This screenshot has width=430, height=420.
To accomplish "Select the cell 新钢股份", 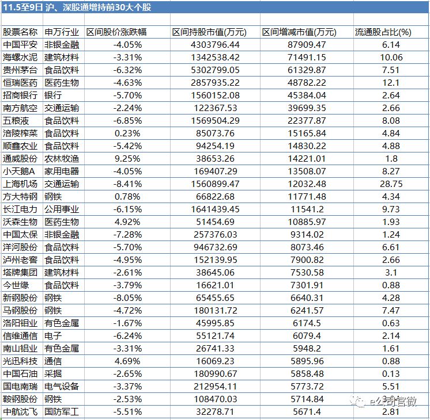I will click(20, 297).
